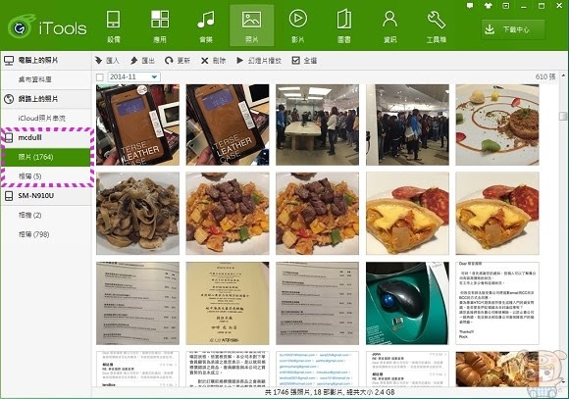The image size is (569, 399).
Task: Select 電腦上的照片 computer photos header
Action: tap(46, 60)
